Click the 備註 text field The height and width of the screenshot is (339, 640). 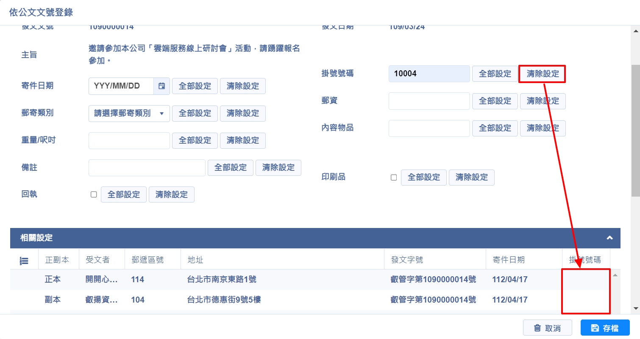click(147, 168)
